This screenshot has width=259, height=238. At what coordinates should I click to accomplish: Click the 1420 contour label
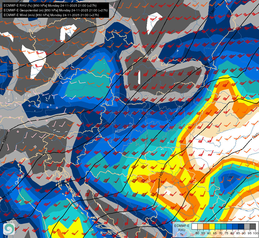pos(161,174)
